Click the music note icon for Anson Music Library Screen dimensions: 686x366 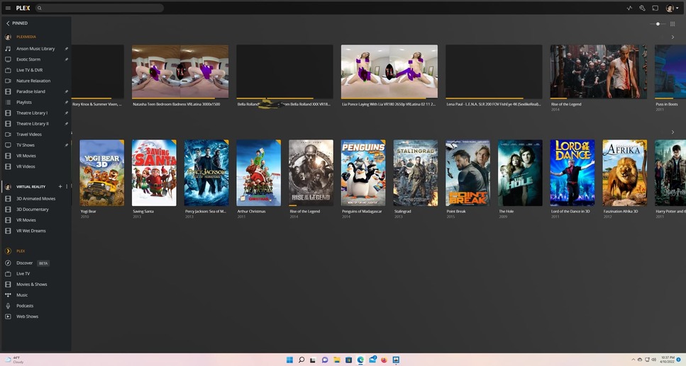(x=8, y=48)
